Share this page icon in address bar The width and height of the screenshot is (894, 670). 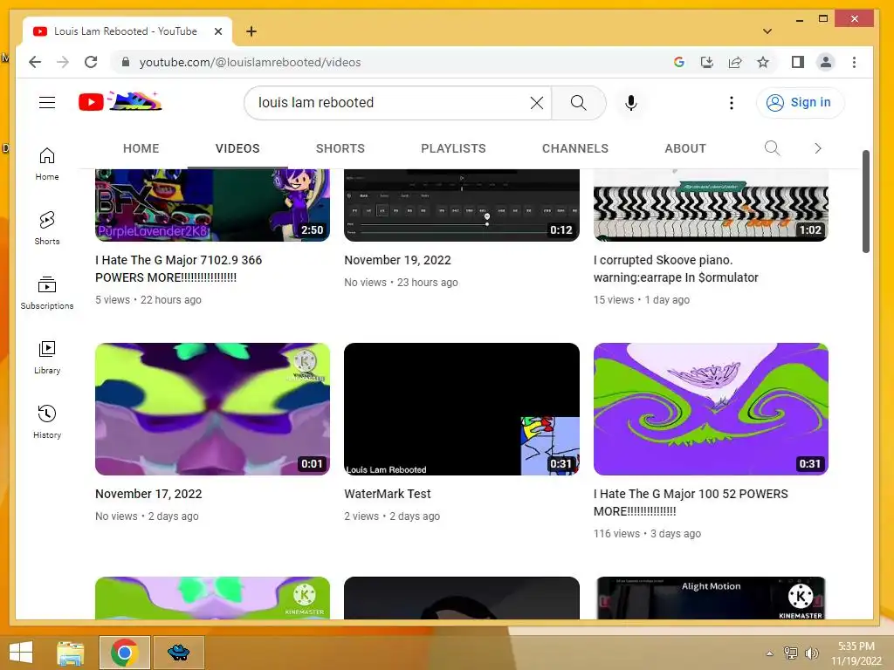click(735, 62)
